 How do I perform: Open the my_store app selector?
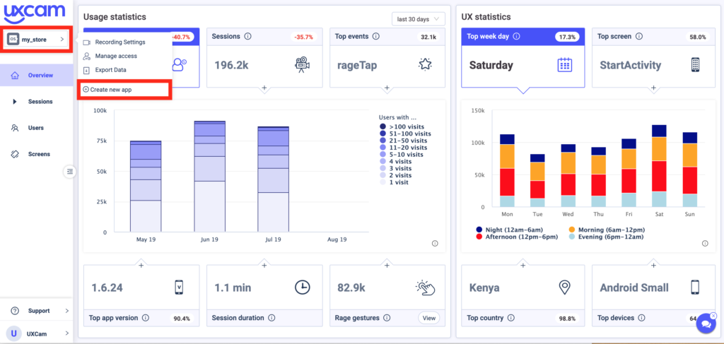click(37, 40)
